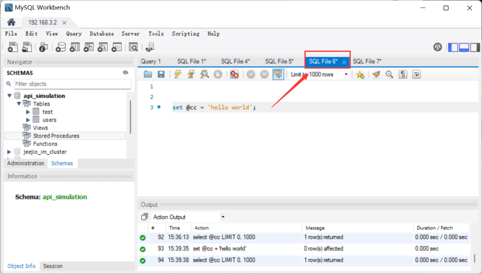Screen dimensions: 482x274
Task: Create a new schema from main toolbar
Action: (x=61, y=47)
